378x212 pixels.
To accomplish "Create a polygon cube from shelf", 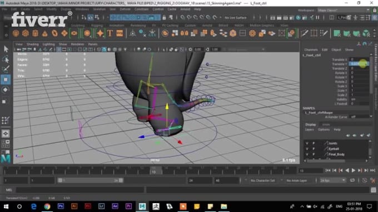I will point(26,33).
